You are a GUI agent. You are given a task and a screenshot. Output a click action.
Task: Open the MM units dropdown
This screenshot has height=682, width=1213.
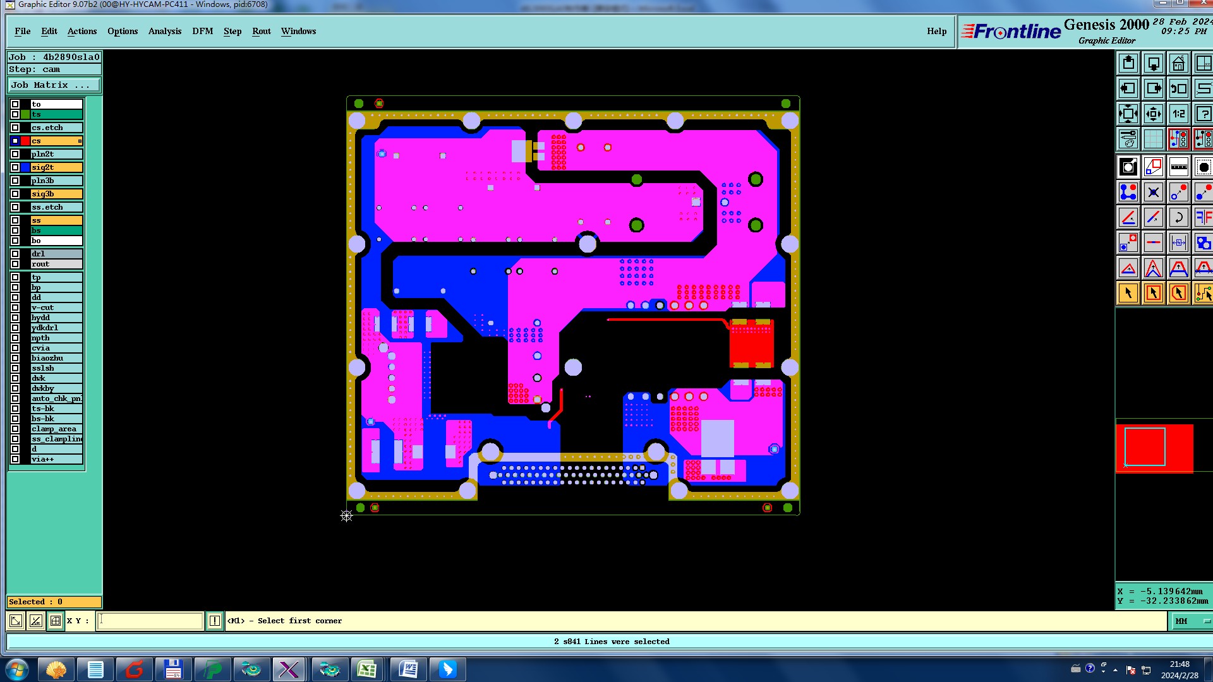coord(1191,621)
